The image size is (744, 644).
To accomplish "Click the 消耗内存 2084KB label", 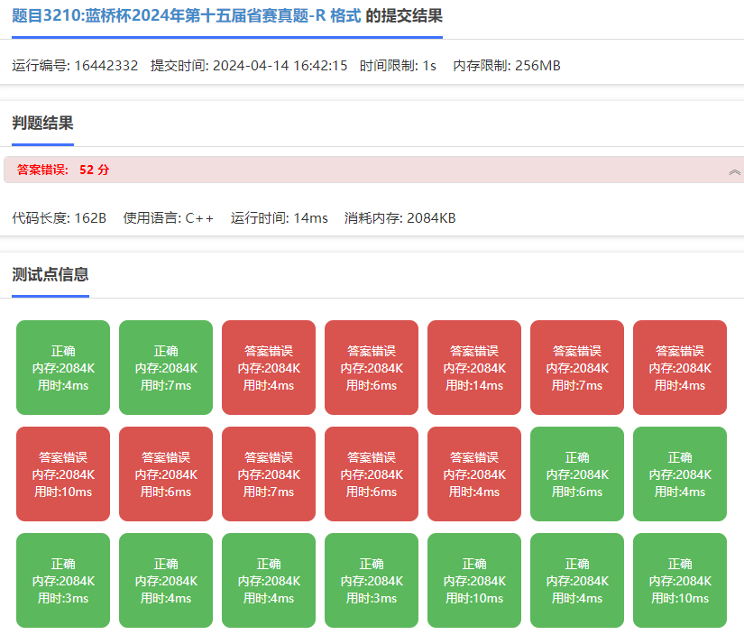I will 400,218.
